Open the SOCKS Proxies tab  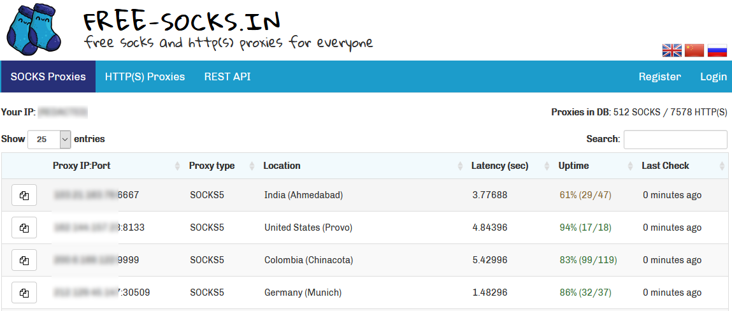(x=48, y=76)
